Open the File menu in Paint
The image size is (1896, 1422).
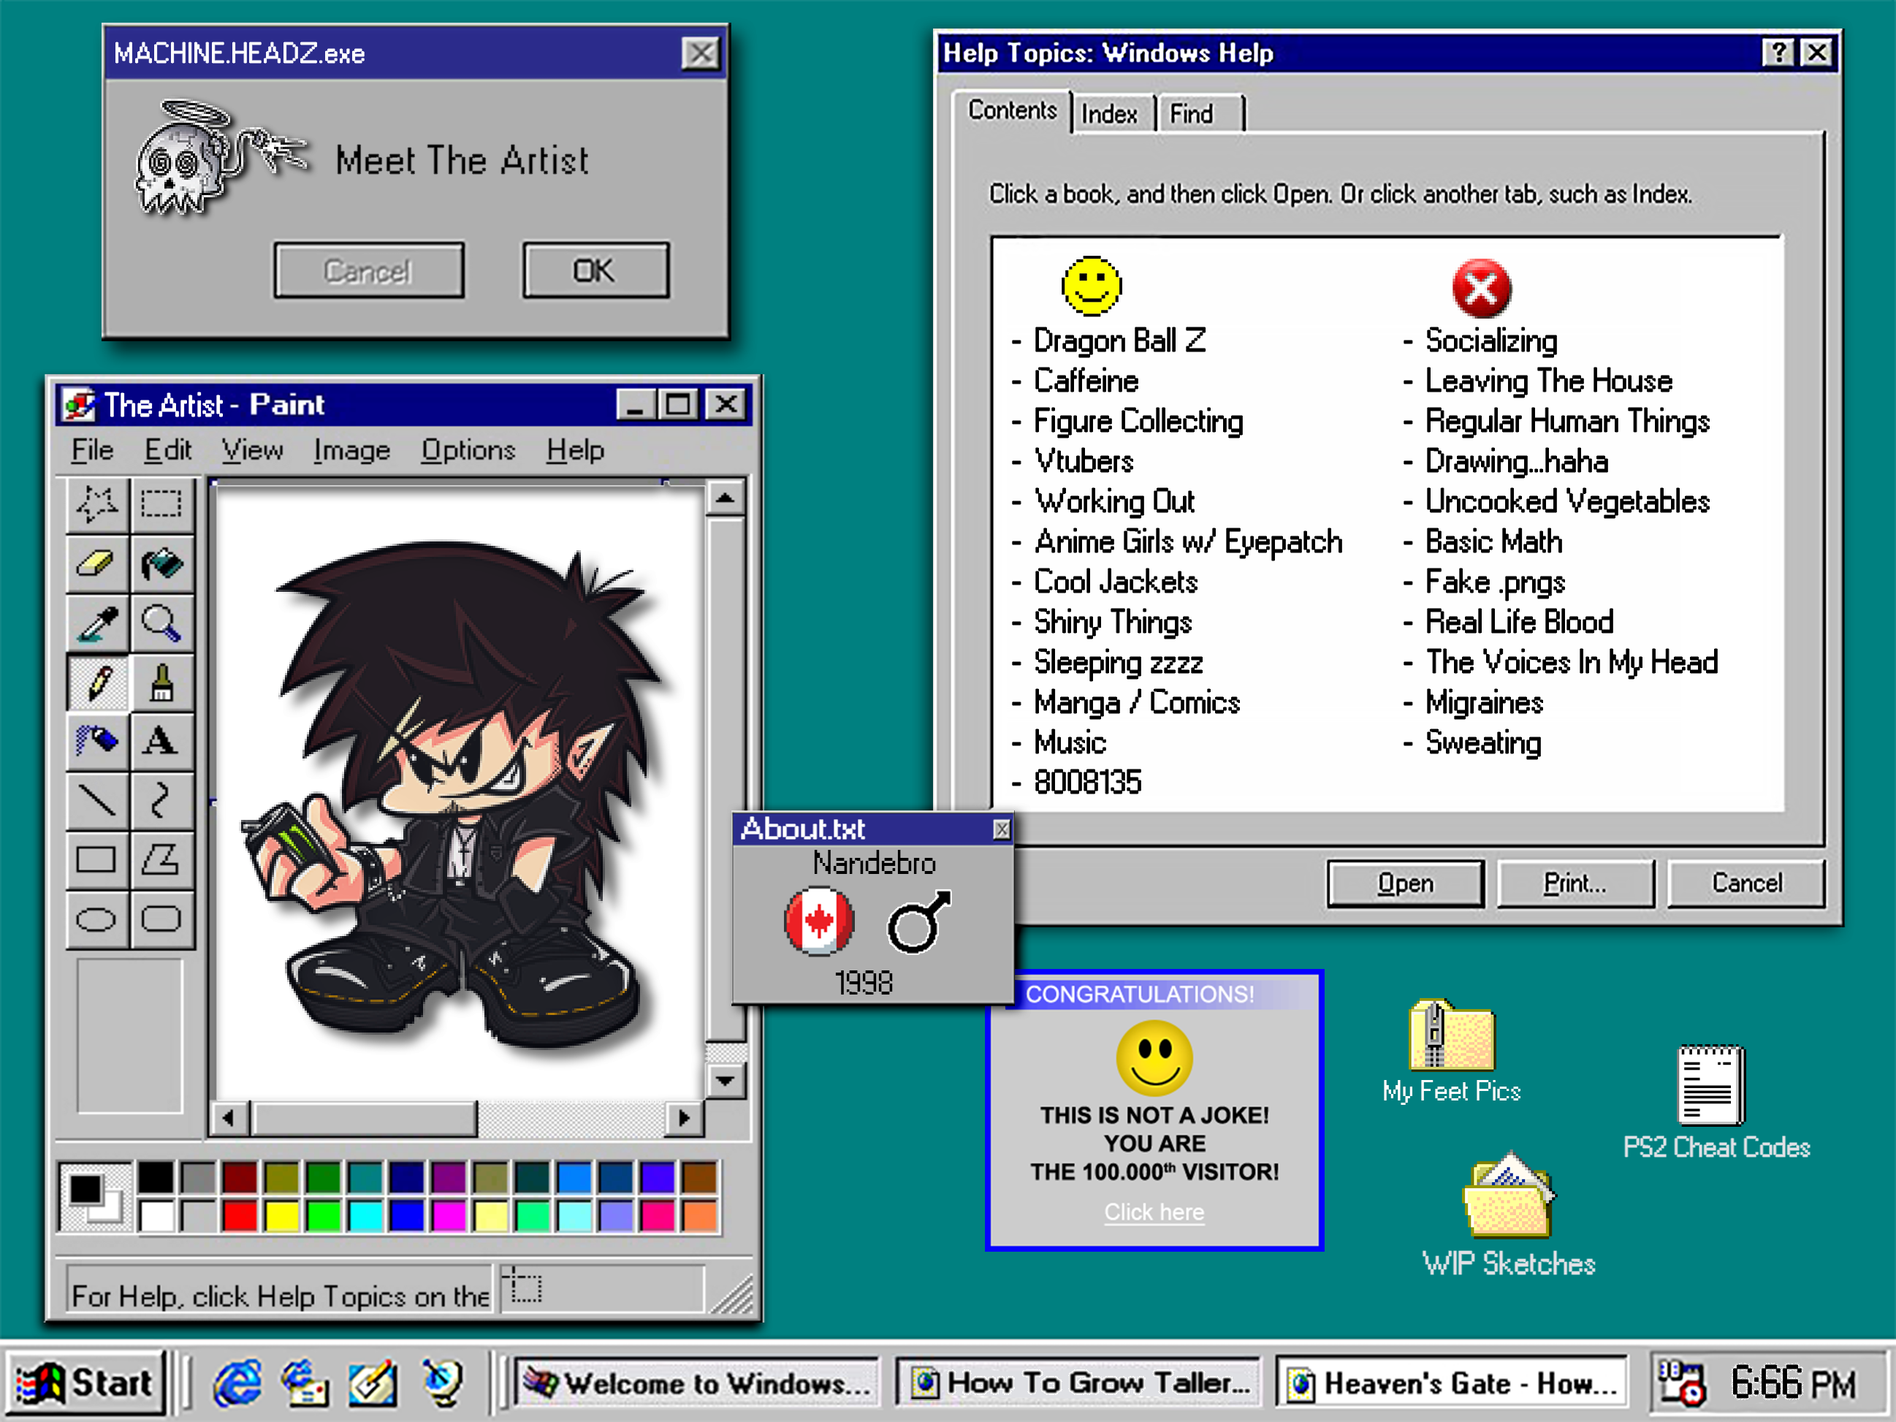point(93,450)
